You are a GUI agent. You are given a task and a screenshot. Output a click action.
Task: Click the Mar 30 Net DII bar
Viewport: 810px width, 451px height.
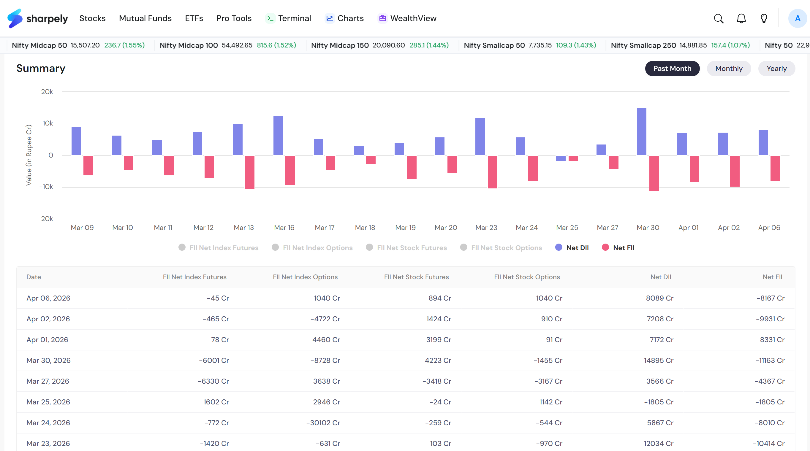pos(641,132)
